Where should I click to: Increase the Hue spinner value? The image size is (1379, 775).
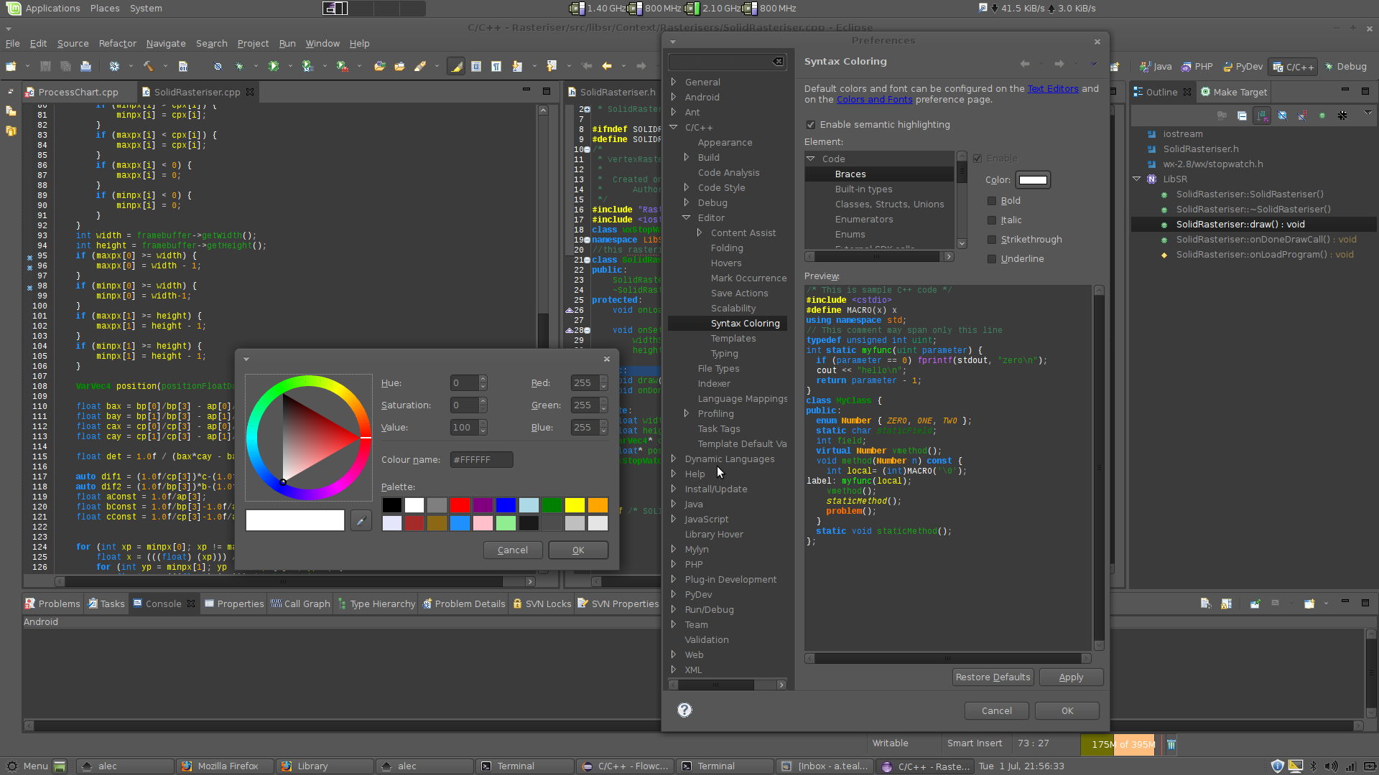tap(483, 379)
